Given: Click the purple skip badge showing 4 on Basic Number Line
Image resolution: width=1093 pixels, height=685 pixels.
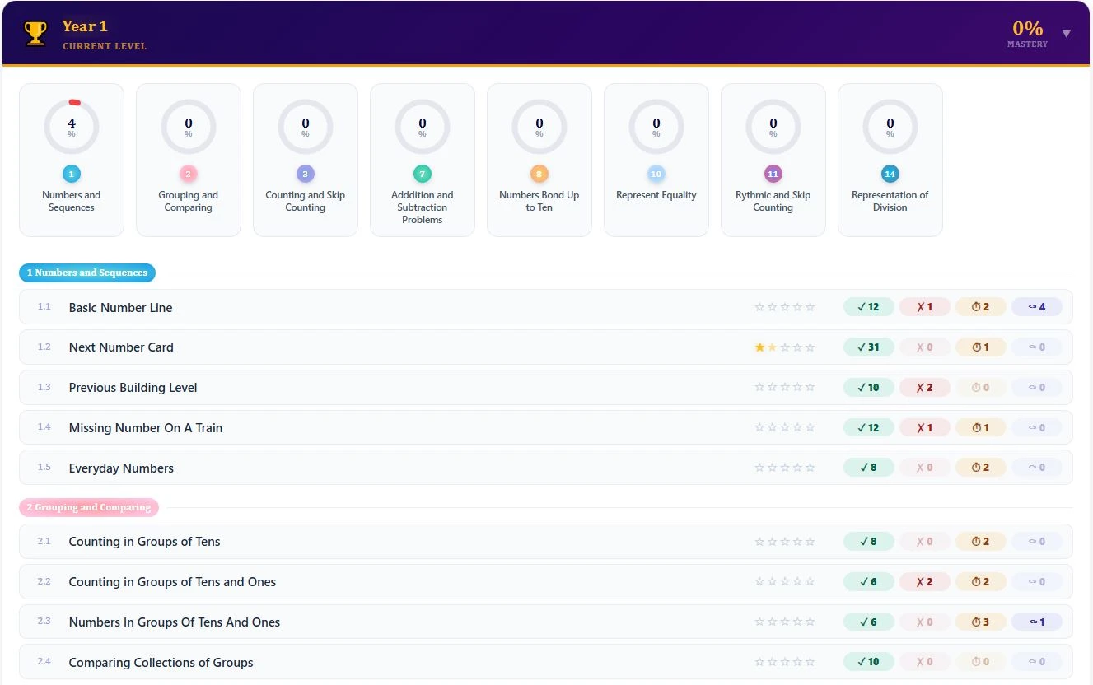Looking at the screenshot, I should click(x=1036, y=306).
